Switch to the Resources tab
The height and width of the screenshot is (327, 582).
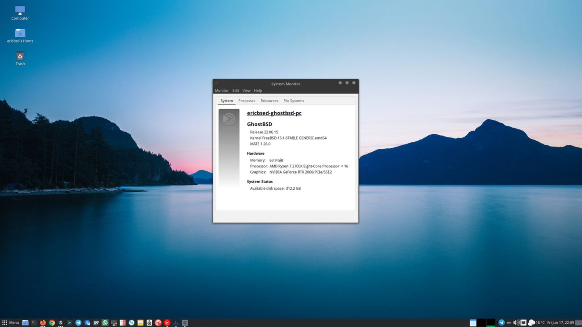tap(269, 101)
